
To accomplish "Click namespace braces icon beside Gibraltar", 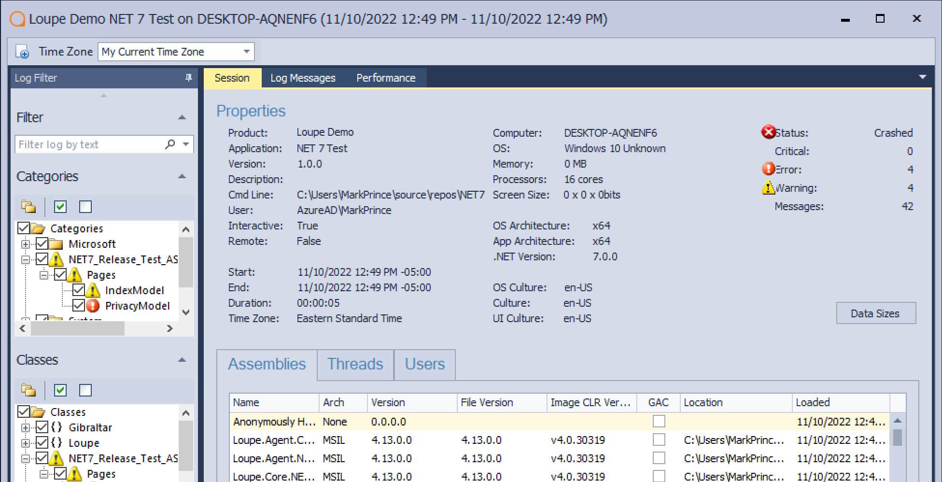I will 56,427.
